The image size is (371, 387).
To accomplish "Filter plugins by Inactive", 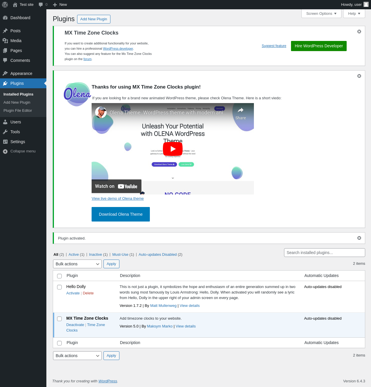I will pyautogui.click(x=95, y=255).
